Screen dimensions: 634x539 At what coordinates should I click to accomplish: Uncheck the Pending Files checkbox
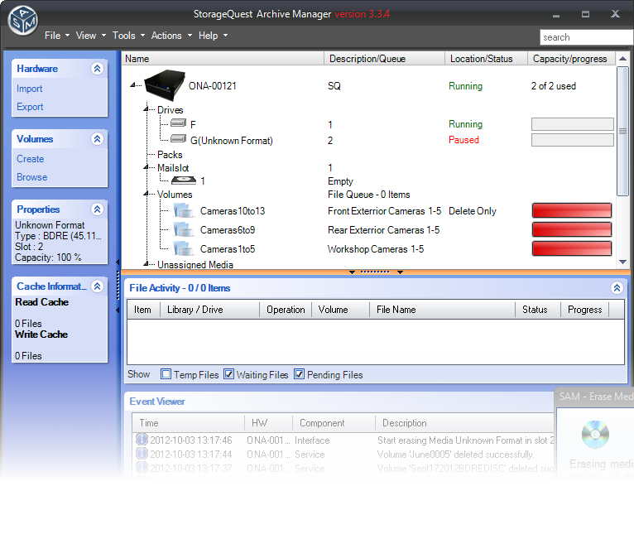[300, 374]
